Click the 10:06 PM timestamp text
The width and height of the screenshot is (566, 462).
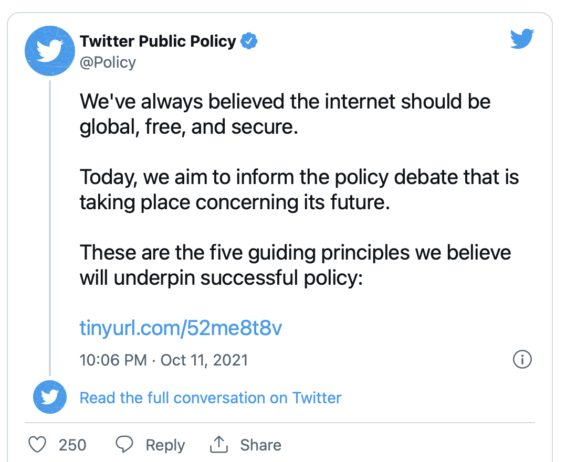coord(113,360)
